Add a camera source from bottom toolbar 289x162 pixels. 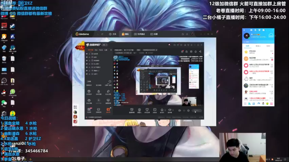pos(139,110)
